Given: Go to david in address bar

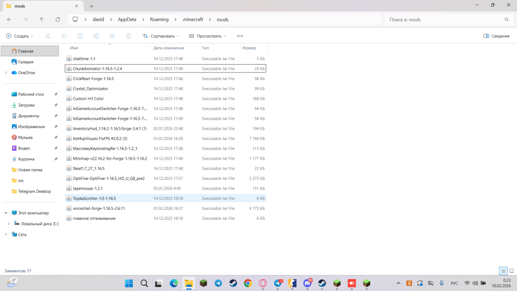Looking at the screenshot, I should pos(98,20).
